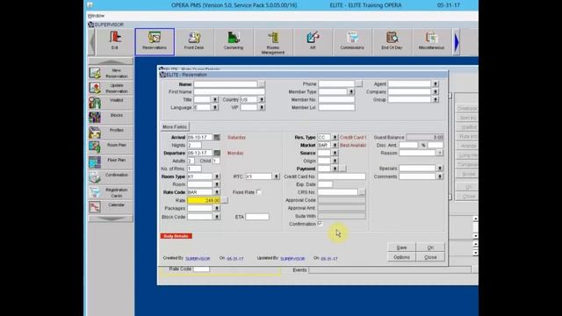Open New Reservation in sidebar
Screen dimensions: 562x316
[x=111, y=73]
